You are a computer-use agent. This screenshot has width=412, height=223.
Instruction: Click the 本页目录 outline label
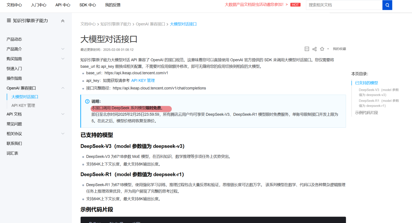[x=360, y=74]
